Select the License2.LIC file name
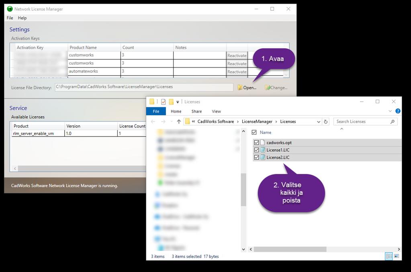Viewport: 411px width, 272px height. [x=278, y=157]
